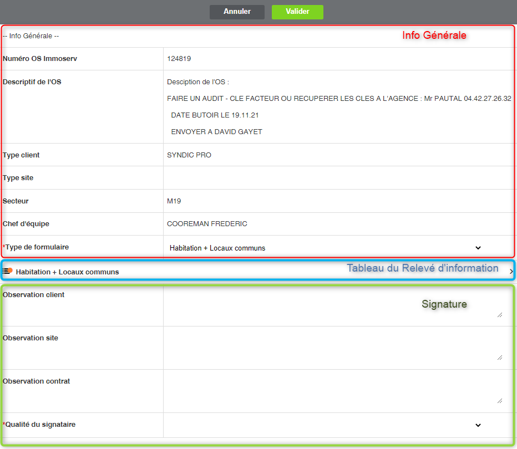Focus the Observation site text area
Image resolution: width=517 pixels, height=449 pixels.
333,348
